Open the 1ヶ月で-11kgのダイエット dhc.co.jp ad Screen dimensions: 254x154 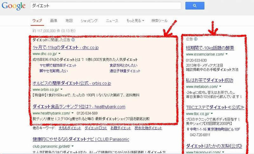click(66, 48)
